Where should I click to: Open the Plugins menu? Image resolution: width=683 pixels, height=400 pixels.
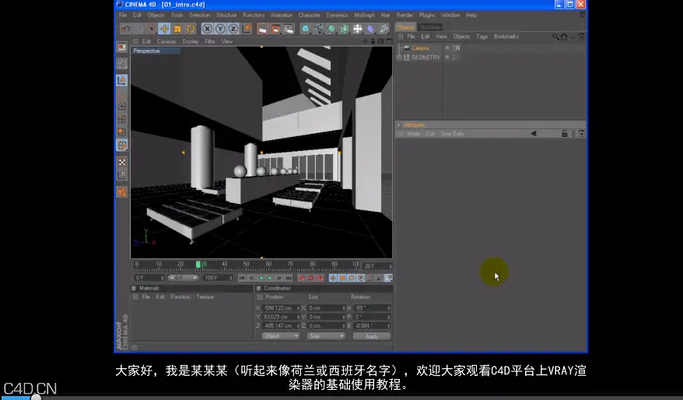tap(427, 16)
